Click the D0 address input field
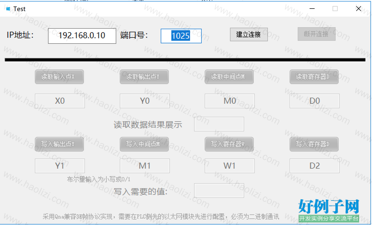 tap(315, 101)
